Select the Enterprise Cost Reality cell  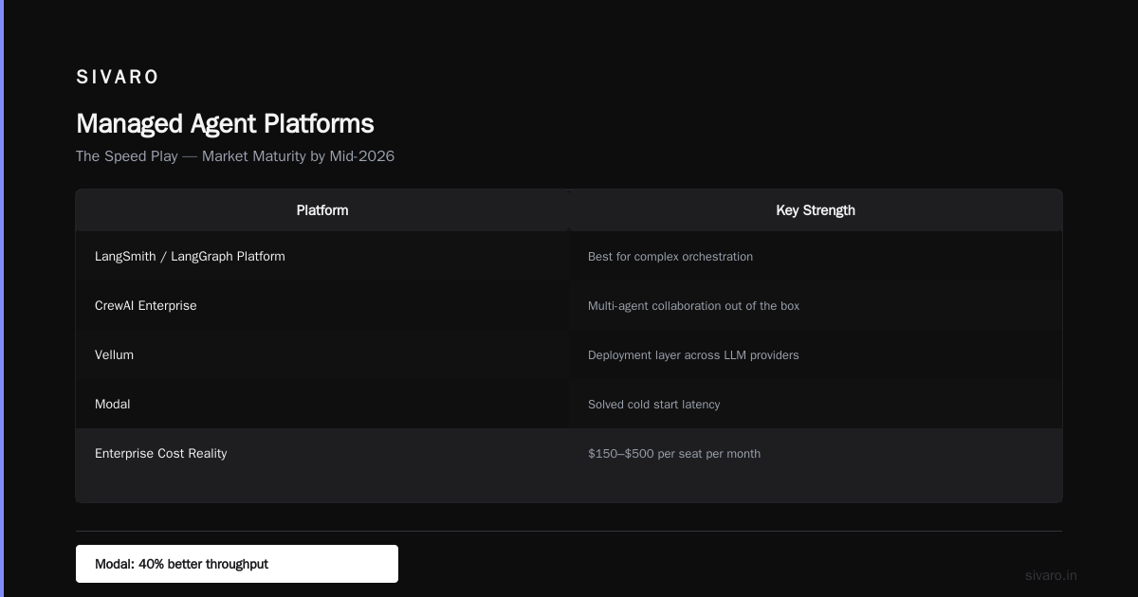[x=322, y=453]
